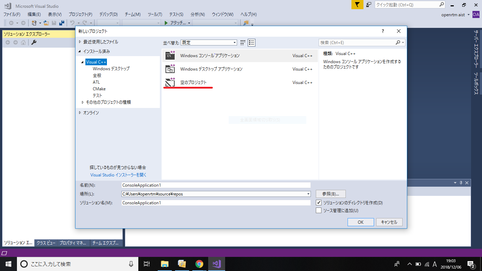
Task: Select the テスト tree item
Action: point(97,96)
